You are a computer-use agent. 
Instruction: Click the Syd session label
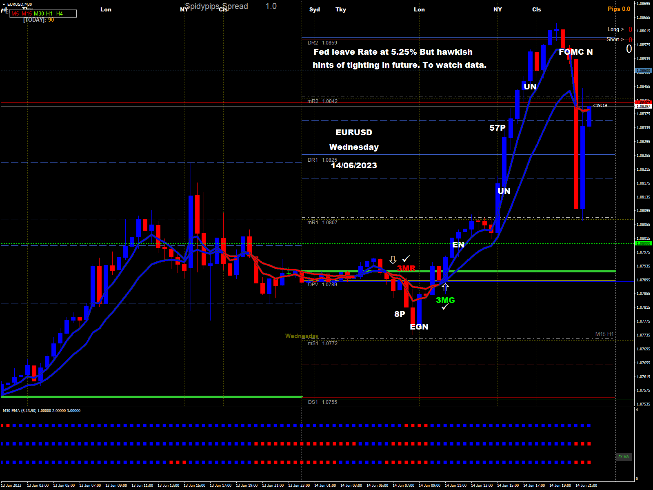315,9
